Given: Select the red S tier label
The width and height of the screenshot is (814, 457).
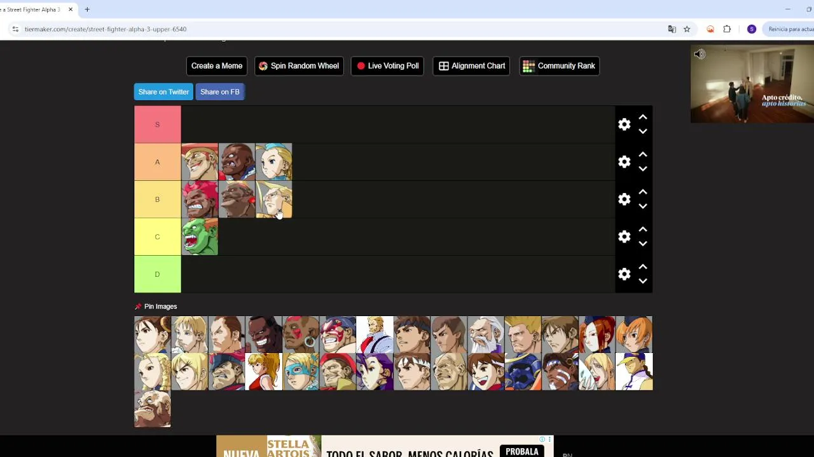Looking at the screenshot, I should pos(158,124).
